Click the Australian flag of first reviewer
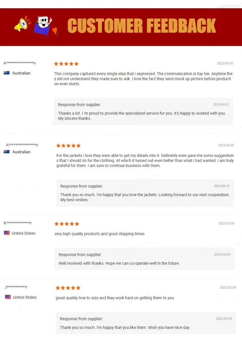The height and width of the screenshot is (340, 242). pos(6,73)
